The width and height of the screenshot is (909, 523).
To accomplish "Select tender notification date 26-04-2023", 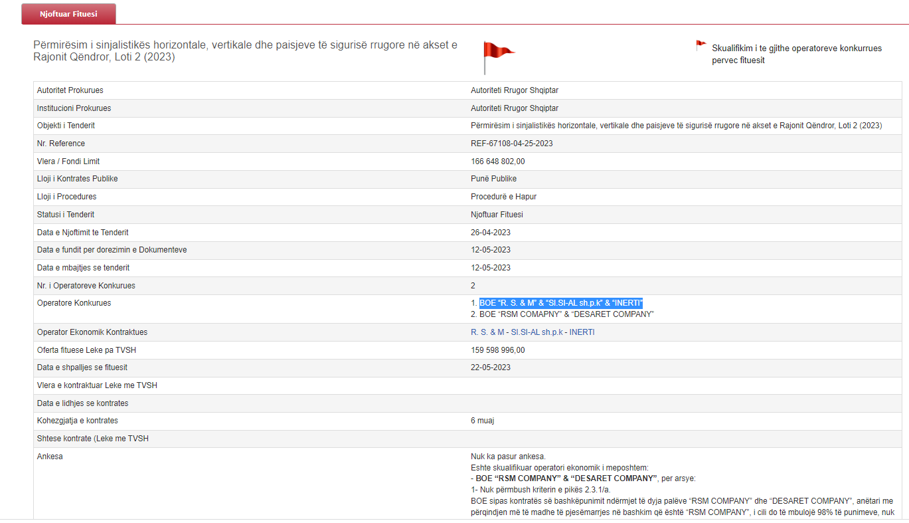I will (x=491, y=233).
